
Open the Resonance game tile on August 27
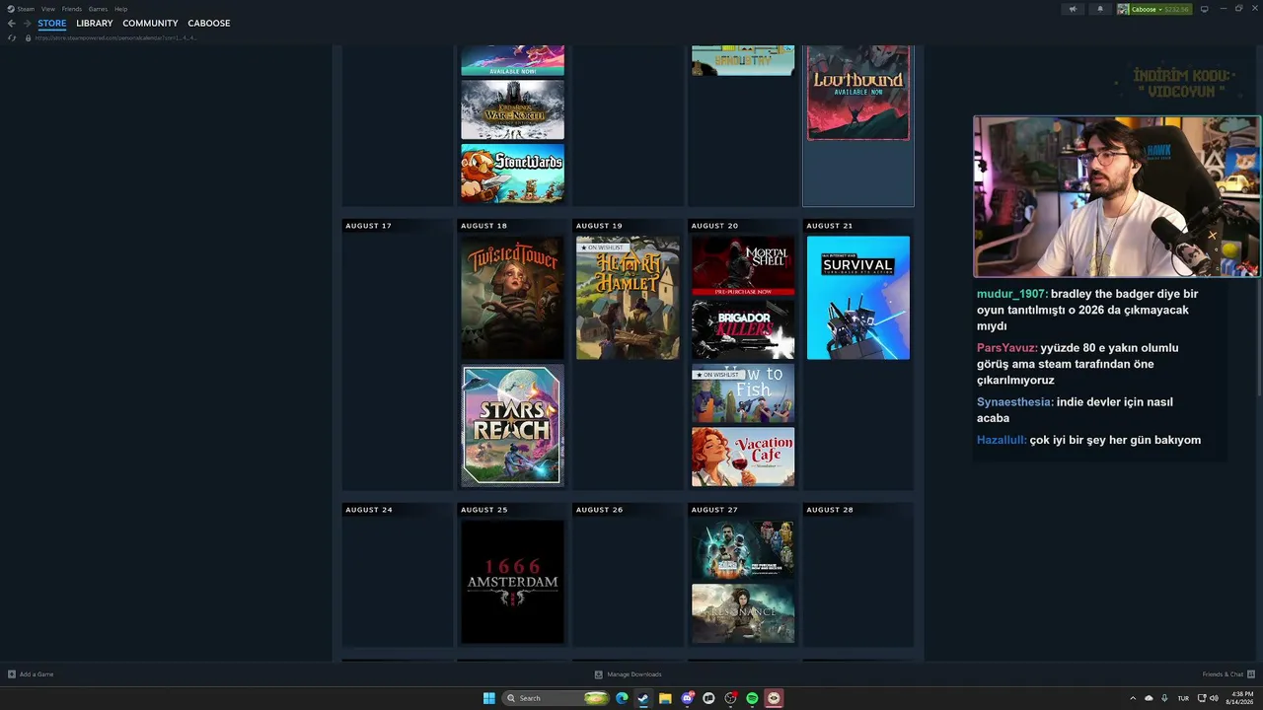(743, 613)
